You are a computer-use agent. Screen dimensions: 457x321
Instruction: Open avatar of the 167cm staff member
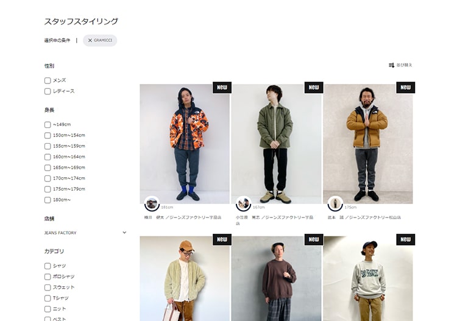[243, 203]
